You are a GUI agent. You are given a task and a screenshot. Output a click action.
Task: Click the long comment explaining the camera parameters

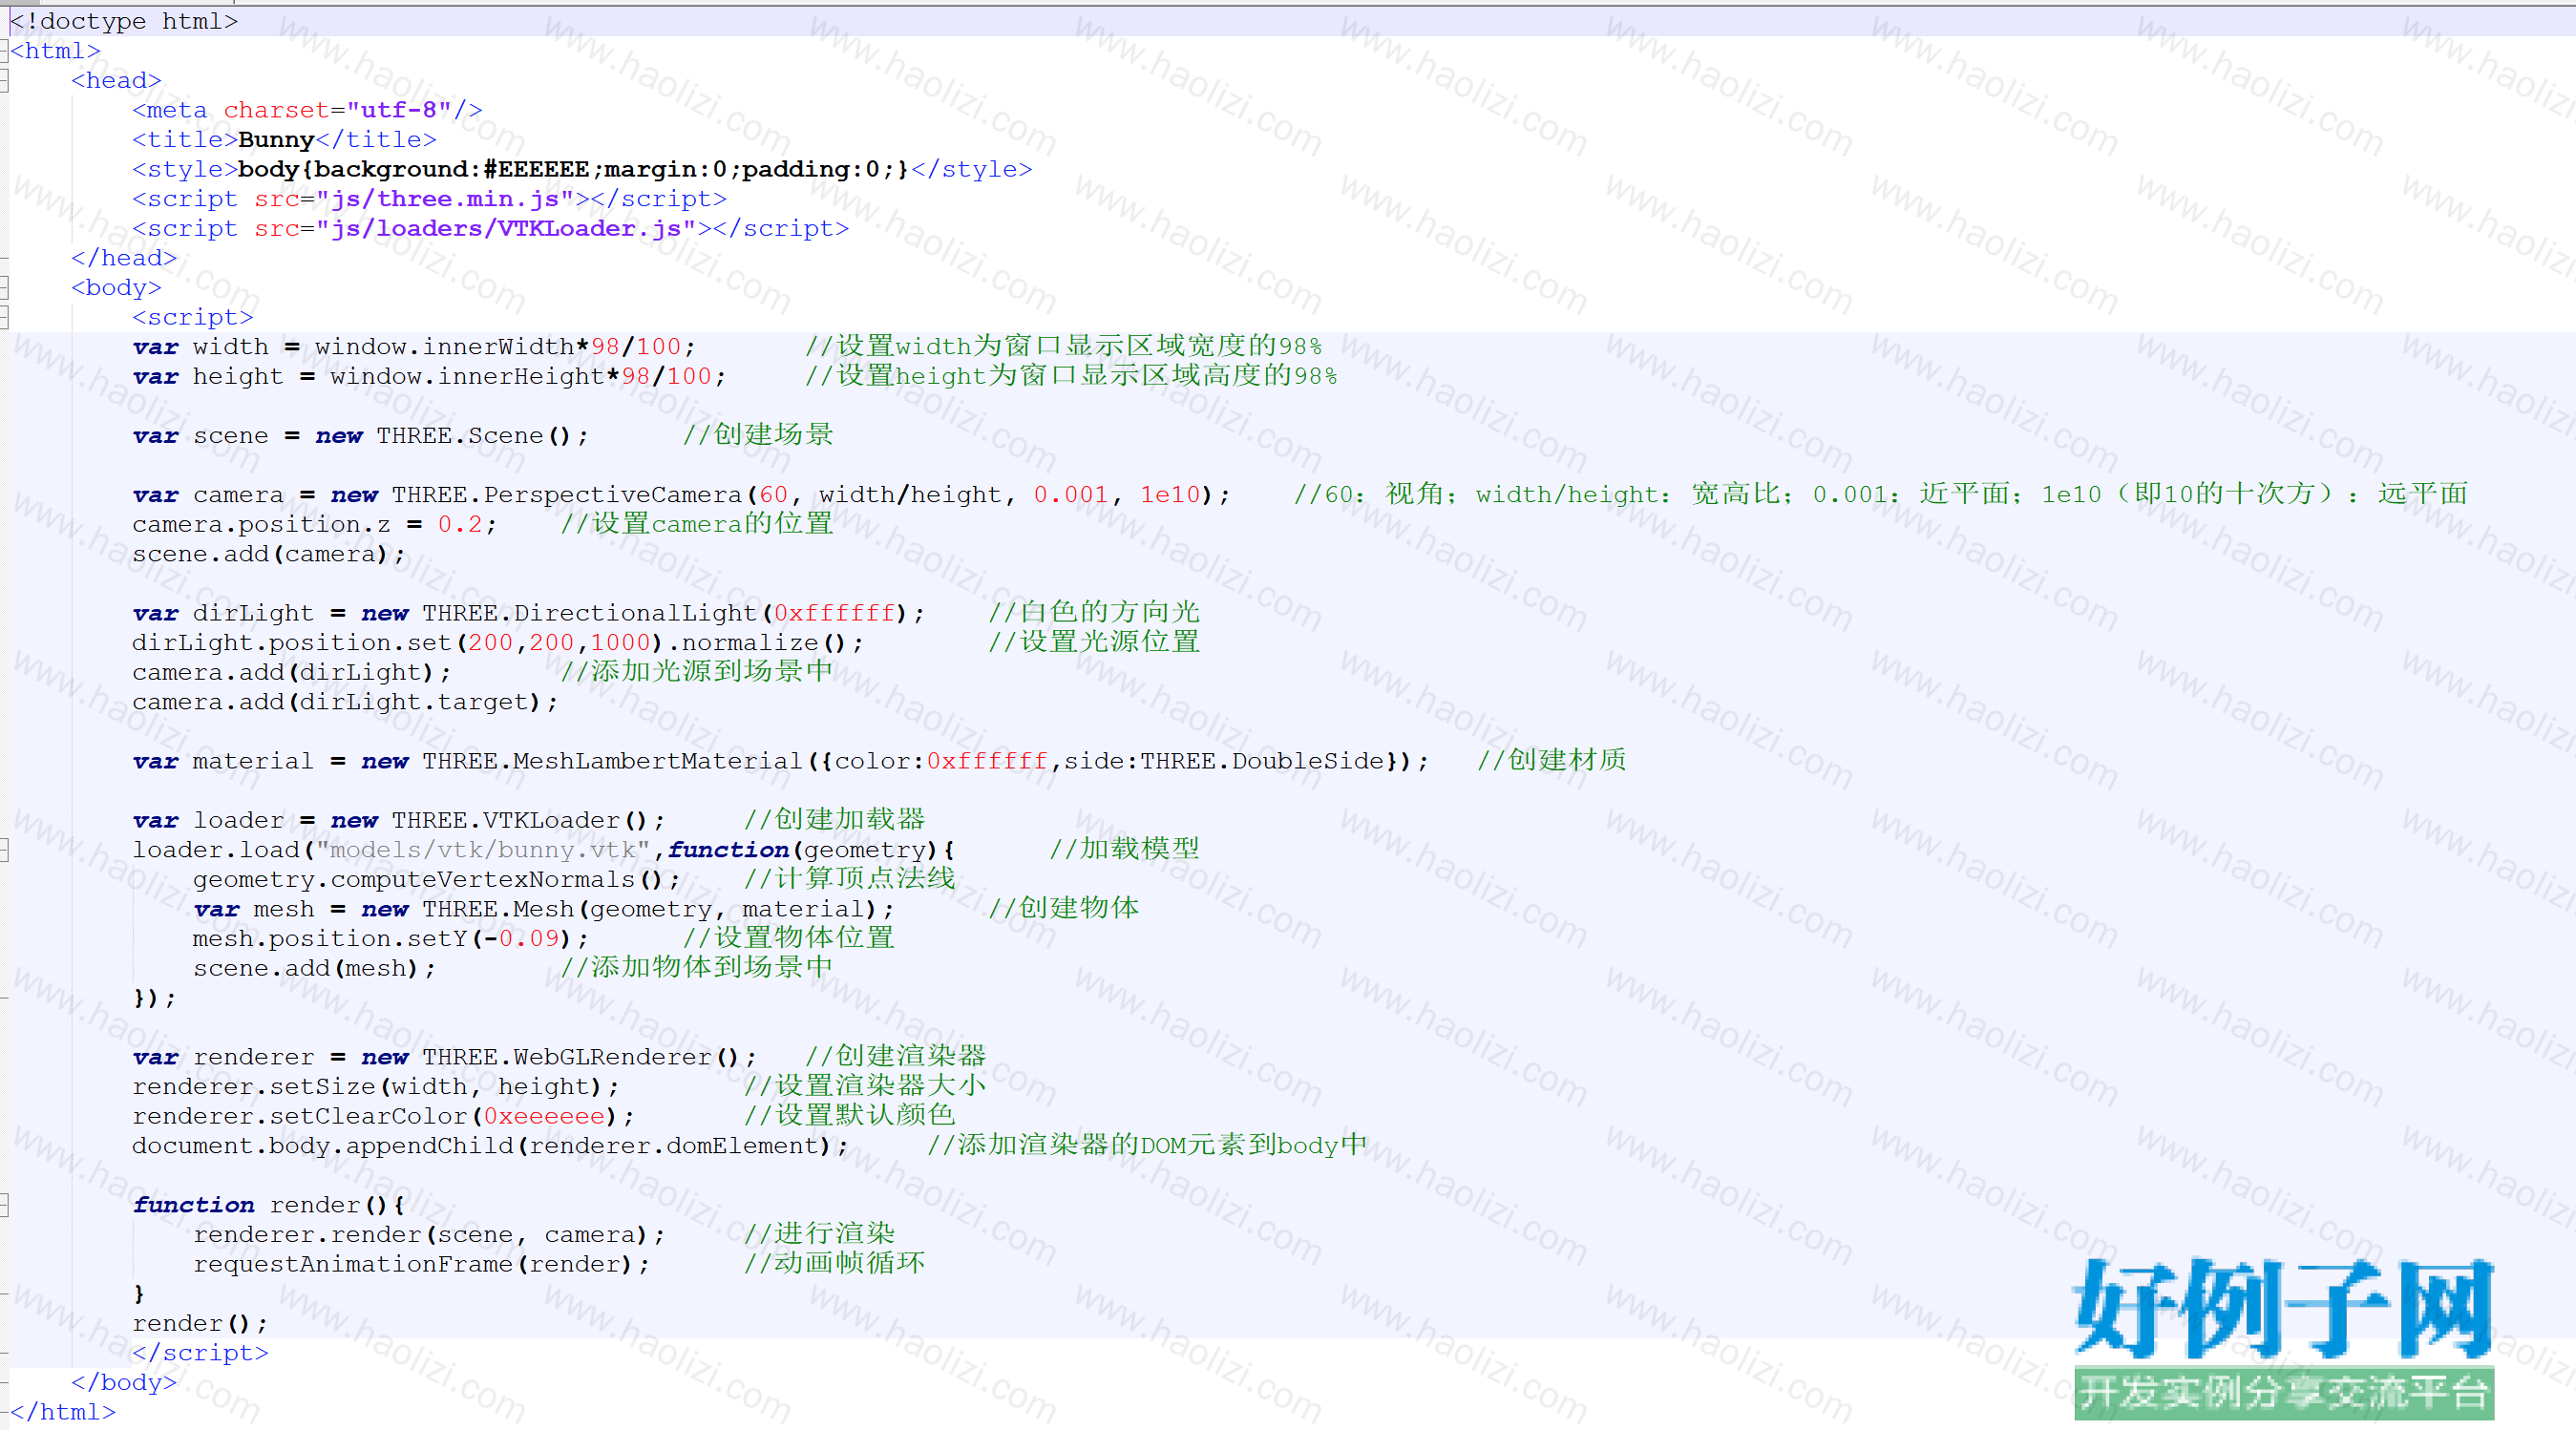1881,494
